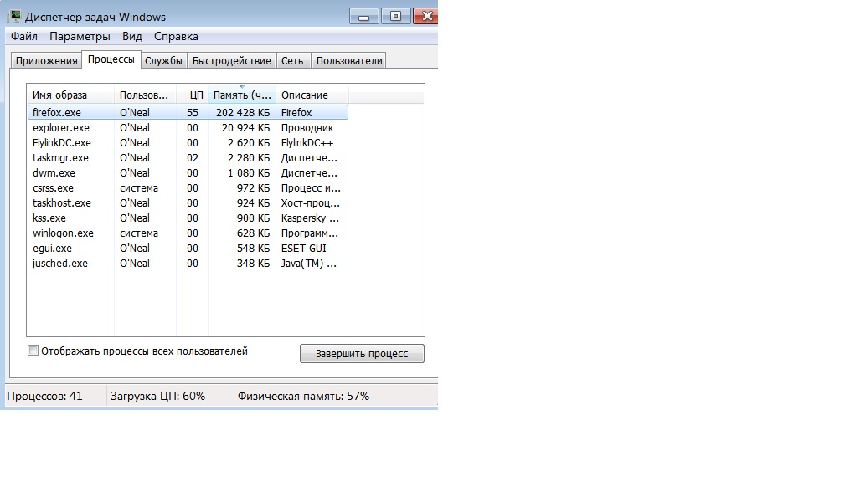Select the Процессы tab
845x492 pixels.
coord(111,59)
